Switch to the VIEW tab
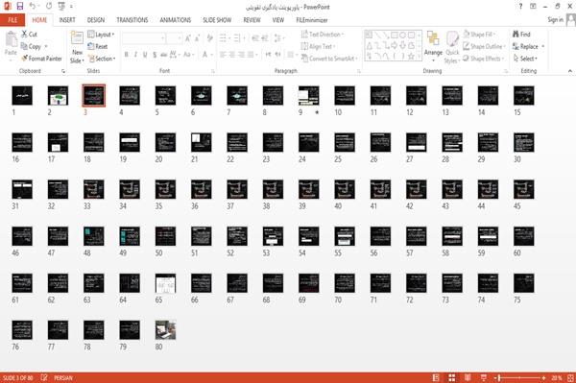Image resolution: width=576 pixels, height=383 pixels. tap(278, 20)
